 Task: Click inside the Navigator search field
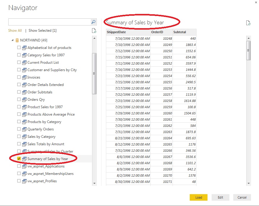(x=49, y=22)
